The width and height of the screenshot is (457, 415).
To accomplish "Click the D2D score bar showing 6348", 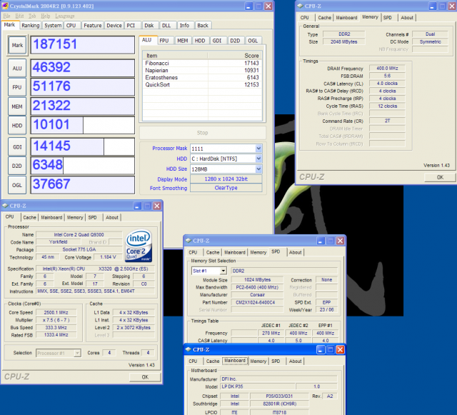I will (83, 166).
